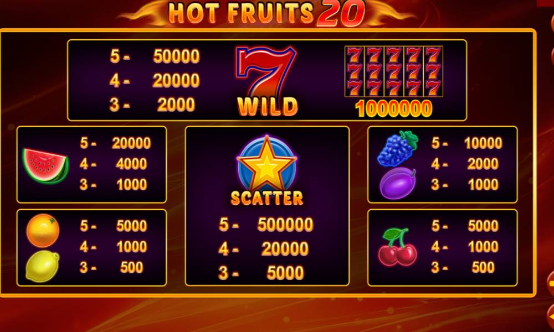
Task: Click the Scatter 5 - 500000 payout
Action: point(266,225)
